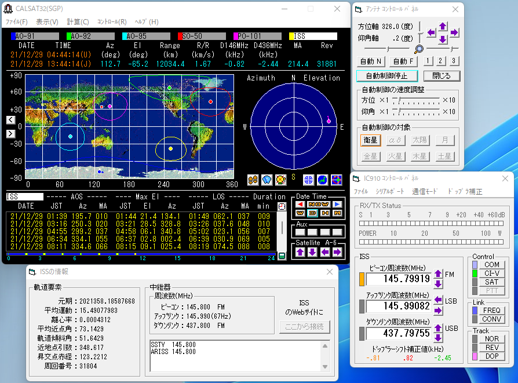The image size is (518, 383).
Task: Click the clock icon above pass list scrollbar
Action: tap(282, 206)
